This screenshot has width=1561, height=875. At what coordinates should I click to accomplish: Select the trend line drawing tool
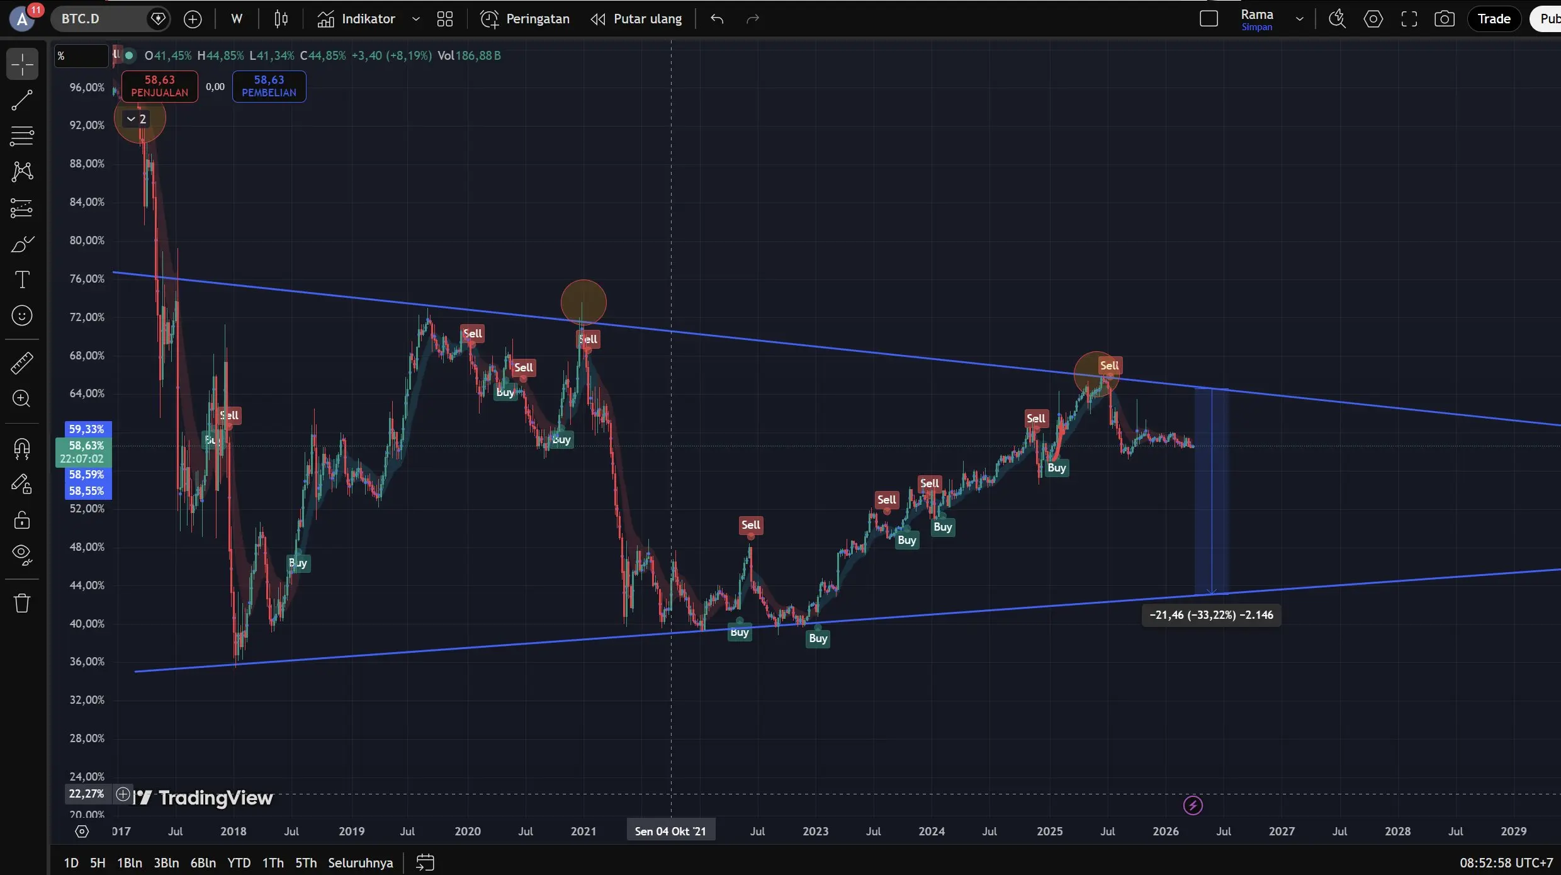pos(22,100)
